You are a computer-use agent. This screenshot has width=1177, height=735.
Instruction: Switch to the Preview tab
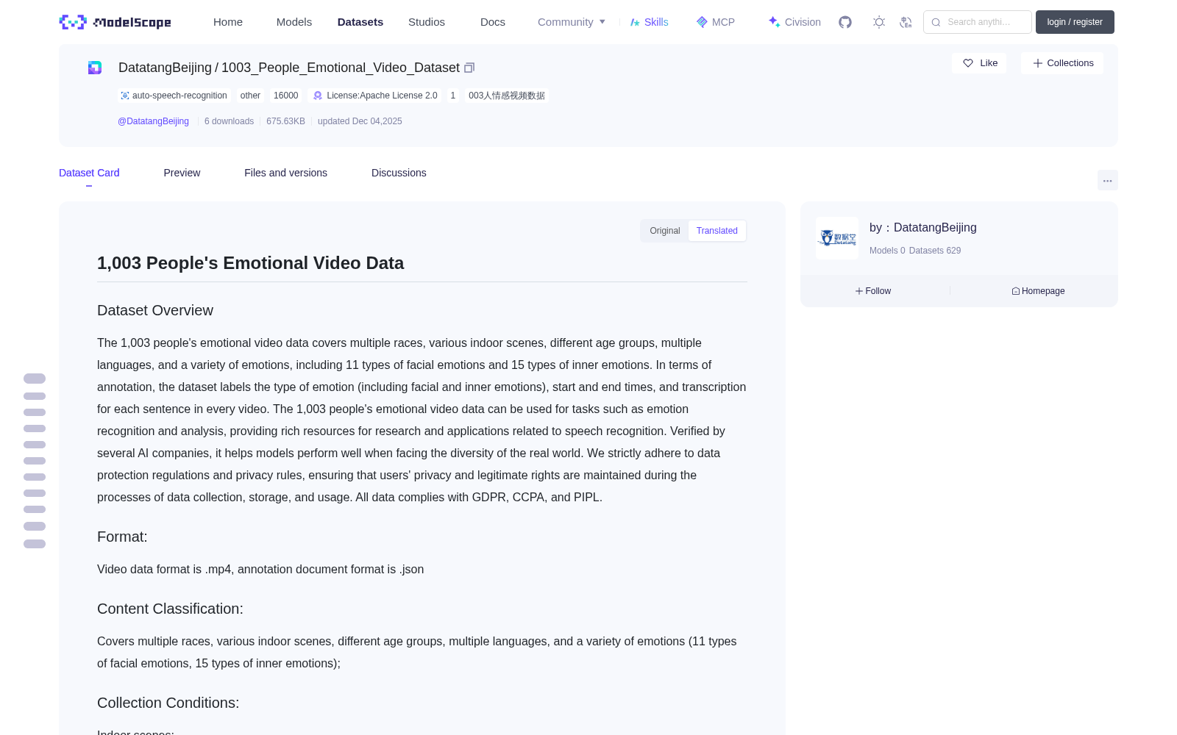point(182,173)
